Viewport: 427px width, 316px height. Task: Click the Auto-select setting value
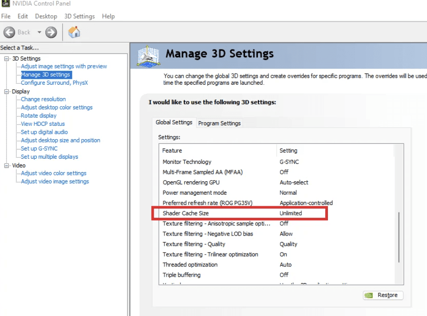(294, 182)
